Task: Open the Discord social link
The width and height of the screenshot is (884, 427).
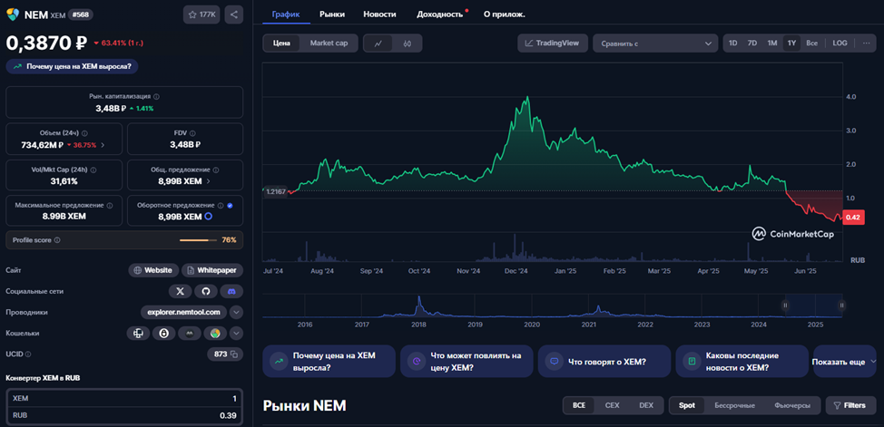Action: (x=231, y=291)
